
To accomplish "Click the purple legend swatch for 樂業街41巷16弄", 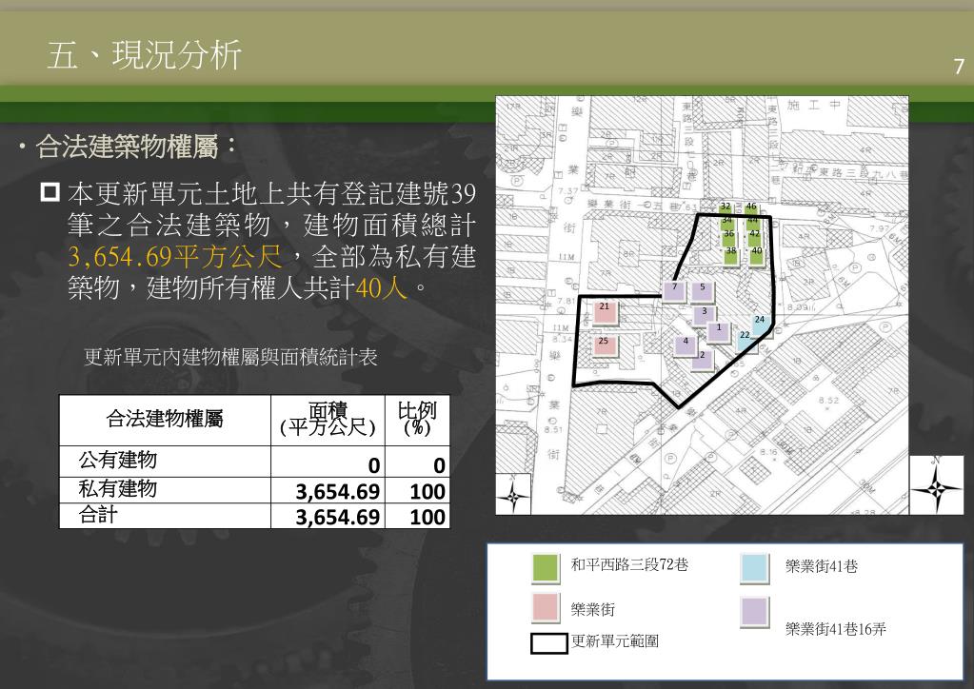I will coord(755,611).
